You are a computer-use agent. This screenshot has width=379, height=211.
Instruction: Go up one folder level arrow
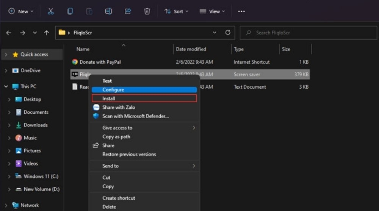click(46, 33)
